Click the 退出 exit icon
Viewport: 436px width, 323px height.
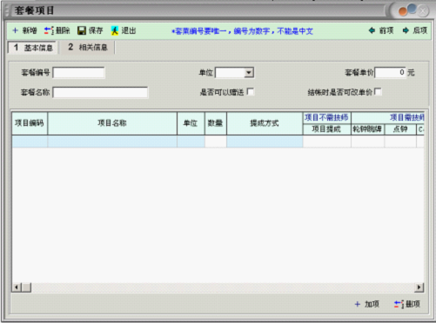(115, 30)
